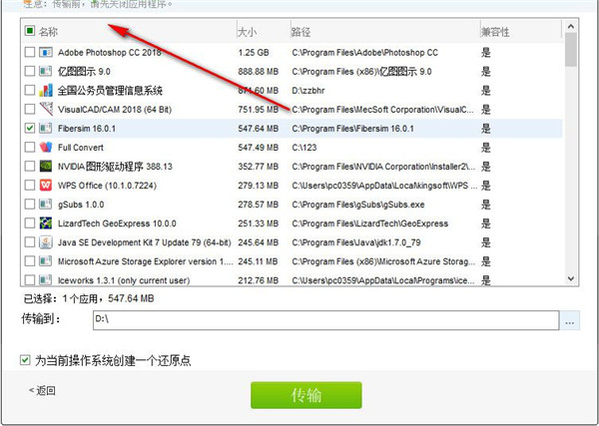Image resolution: width=599 pixels, height=426 pixels.
Task: Click the Adobe Photoshop CC 2018 app icon
Action: [46, 52]
